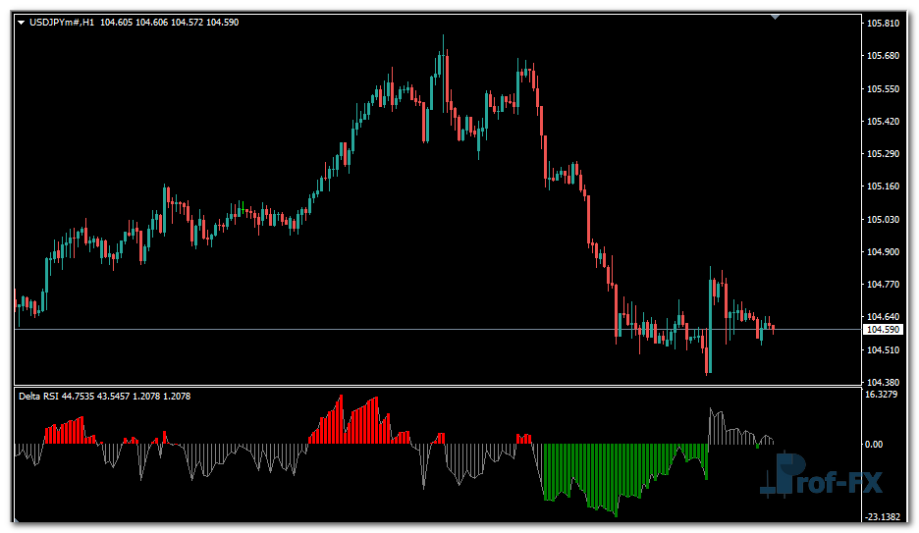The width and height of the screenshot is (919, 533).
Task: Open the dropdown arrow beside USDJPYm#,H1
Action: coord(22,22)
